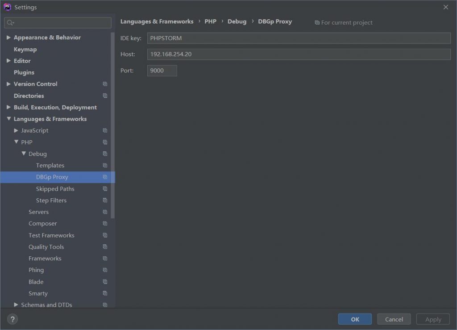Click the PhpStorm logo in the title bar
Screen dimensions: 457x330
(x=7, y=7)
